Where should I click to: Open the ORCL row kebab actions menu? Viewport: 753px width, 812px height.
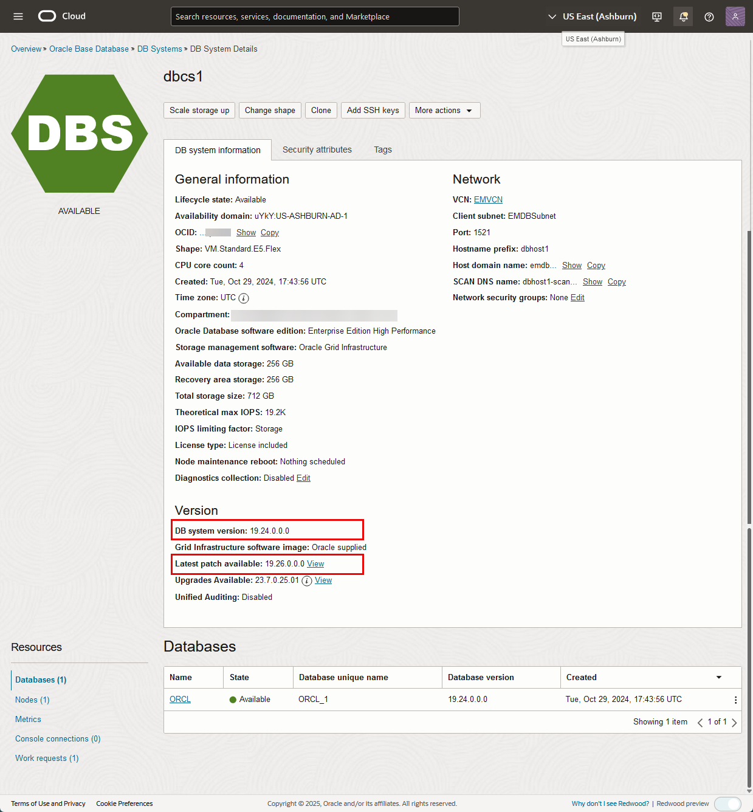click(735, 700)
